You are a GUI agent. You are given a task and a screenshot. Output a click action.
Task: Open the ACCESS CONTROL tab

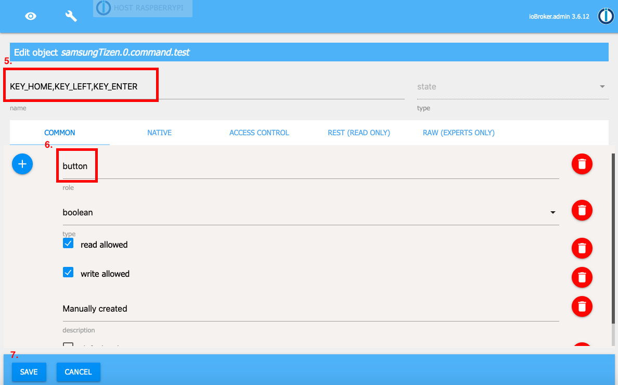(x=259, y=133)
